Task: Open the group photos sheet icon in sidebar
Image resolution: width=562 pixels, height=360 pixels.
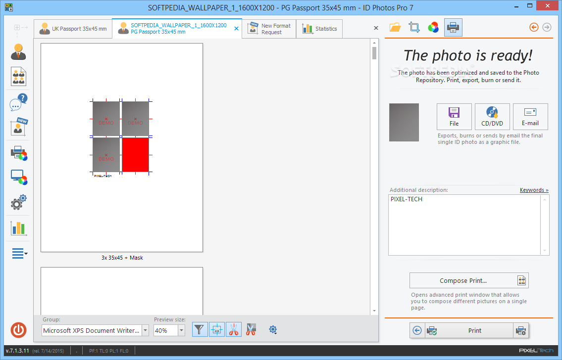Action: point(18,76)
